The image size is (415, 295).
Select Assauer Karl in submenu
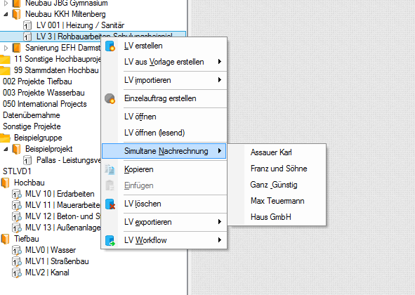[277, 152]
